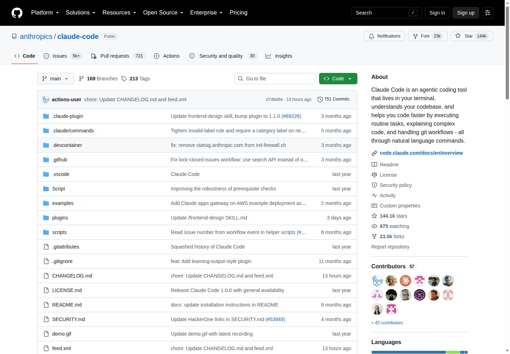Click the GitHub logo icon

pyautogui.click(x=17, y=13)
